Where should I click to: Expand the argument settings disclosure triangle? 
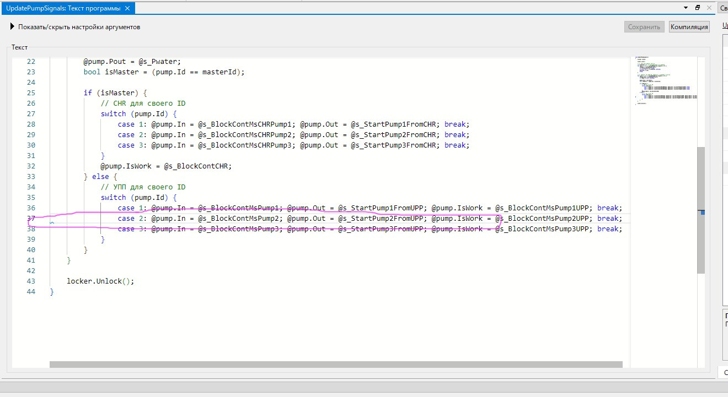coord(13,26)
